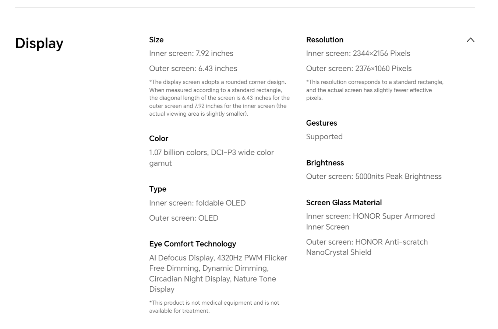Click the Gestures spec label
Image resolution: width=498 pixels, height=329 pixels.
coord(321,123)
